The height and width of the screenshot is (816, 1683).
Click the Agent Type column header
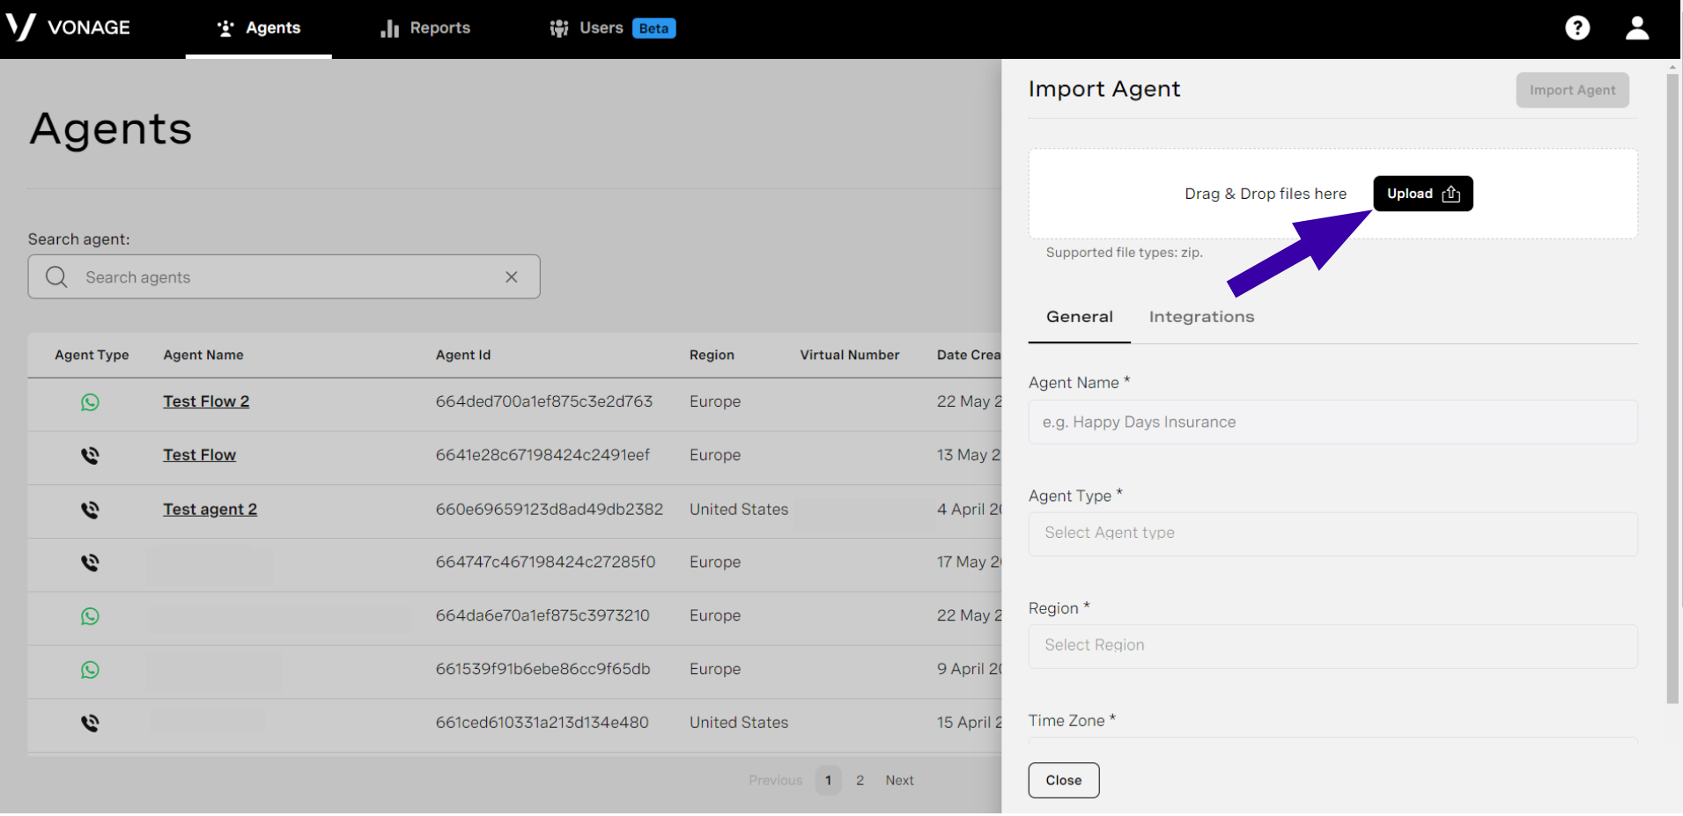92,355
